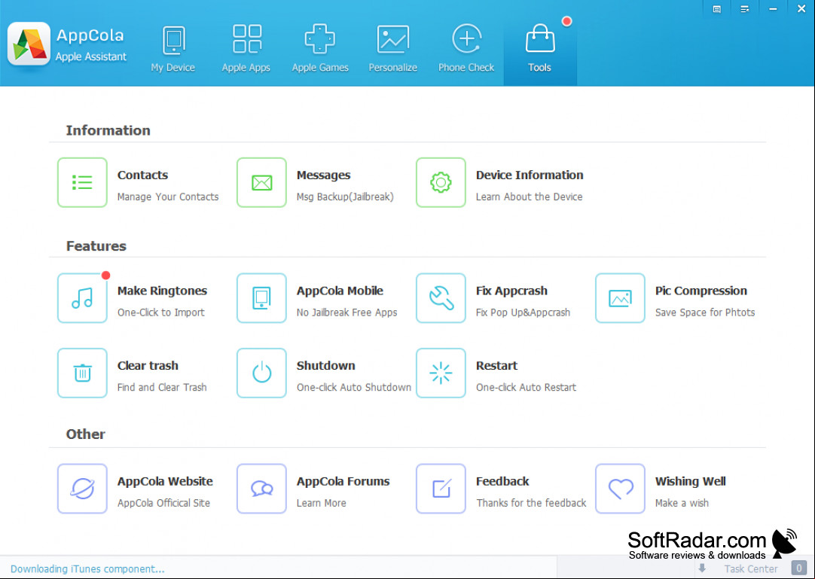Launch the Make Ringtones music note icon
815x579 pixels.
click(x=82, y=298)
